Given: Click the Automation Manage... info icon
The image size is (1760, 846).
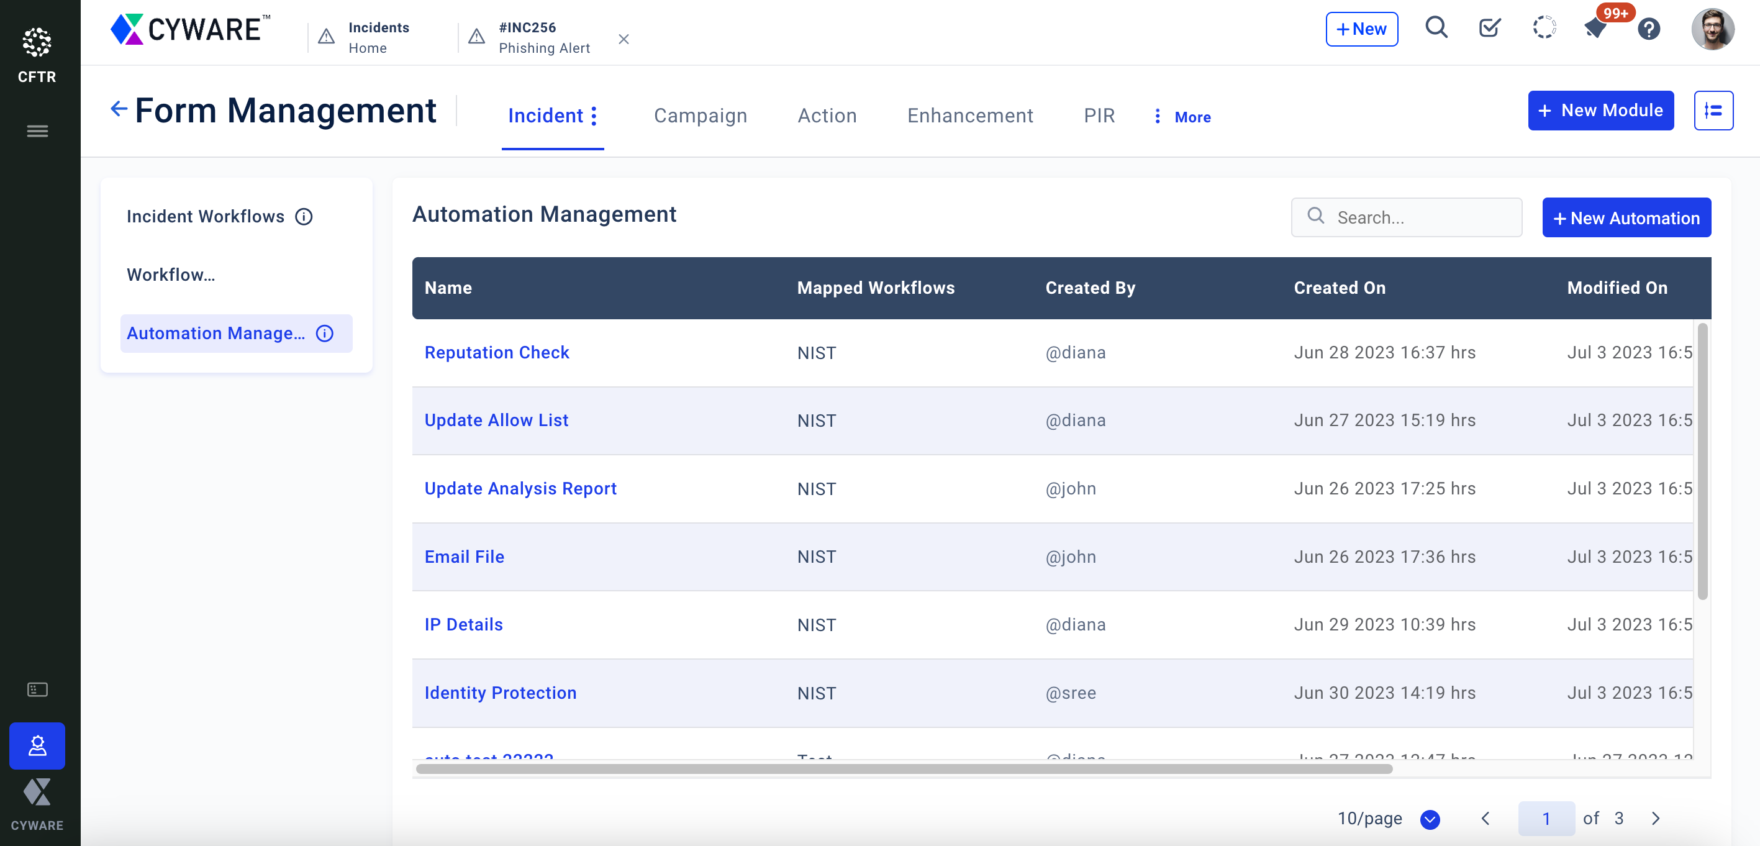Looking at the screenshot, I should 325,333.
